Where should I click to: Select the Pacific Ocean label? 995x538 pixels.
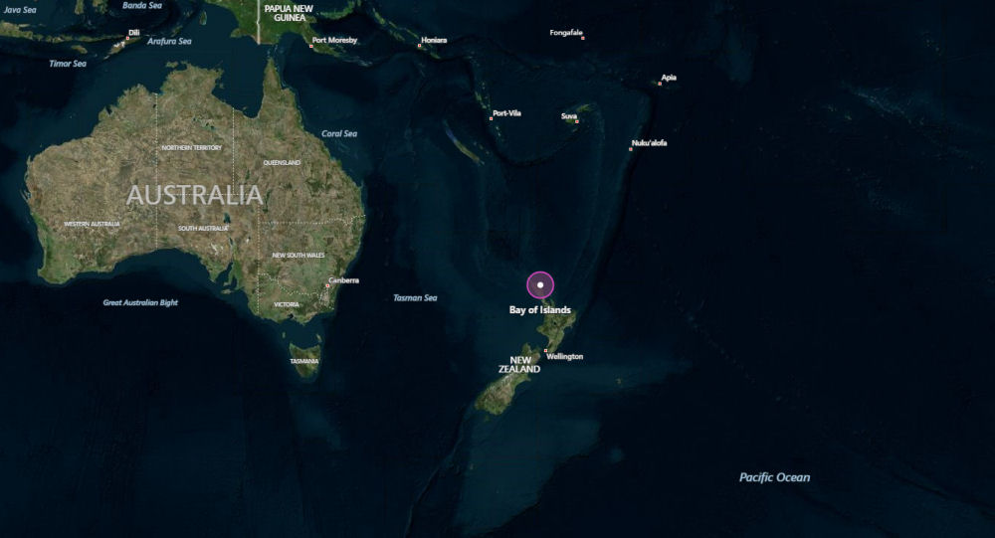point(775,477)
